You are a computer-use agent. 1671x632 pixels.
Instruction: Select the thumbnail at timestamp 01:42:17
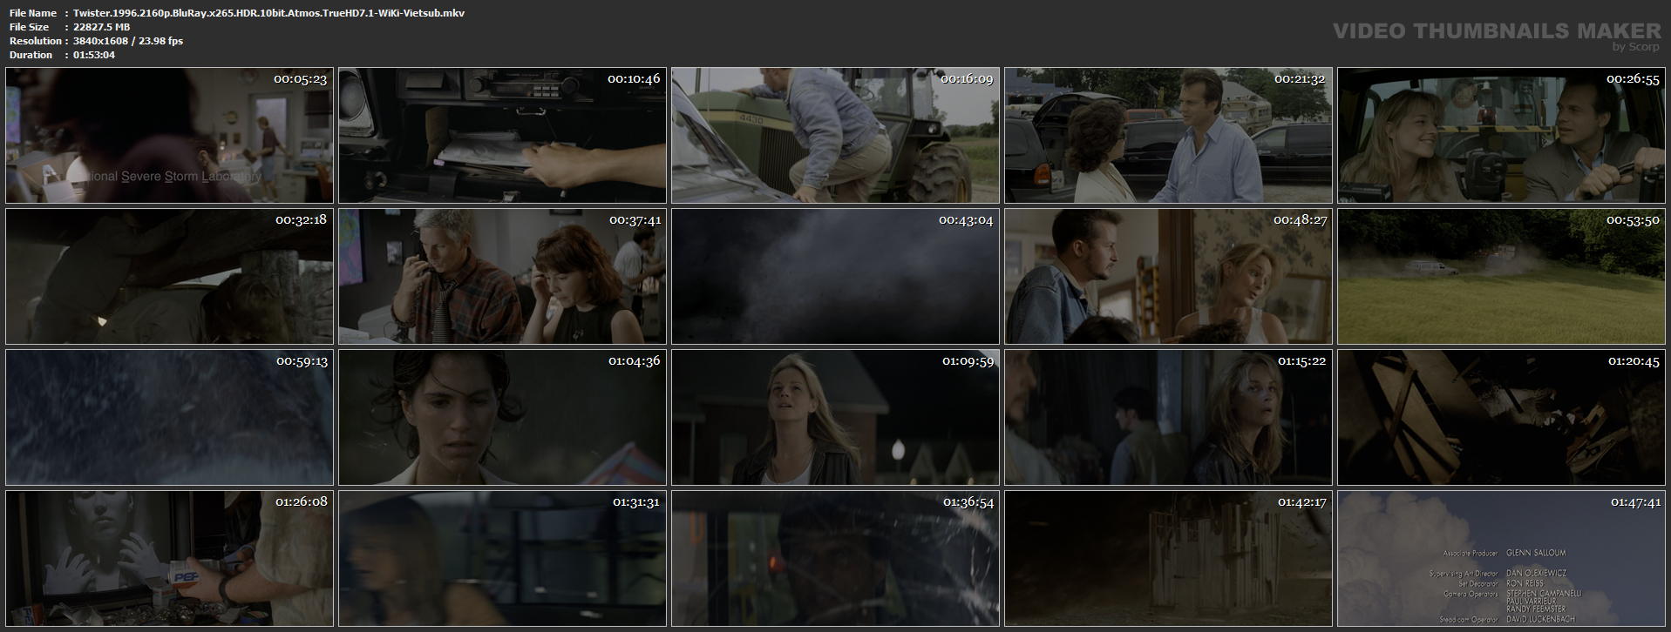click(1168, 558)
